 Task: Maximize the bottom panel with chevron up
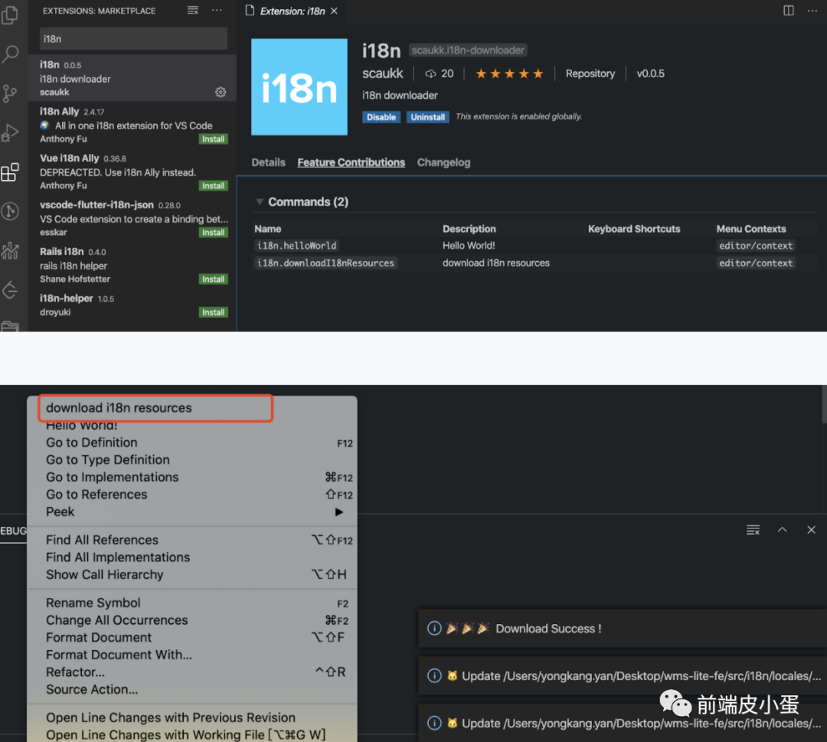coord(782,530)
